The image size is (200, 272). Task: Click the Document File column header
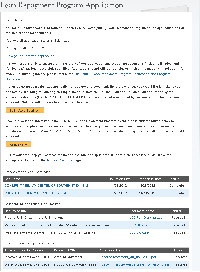coord(110,251)
